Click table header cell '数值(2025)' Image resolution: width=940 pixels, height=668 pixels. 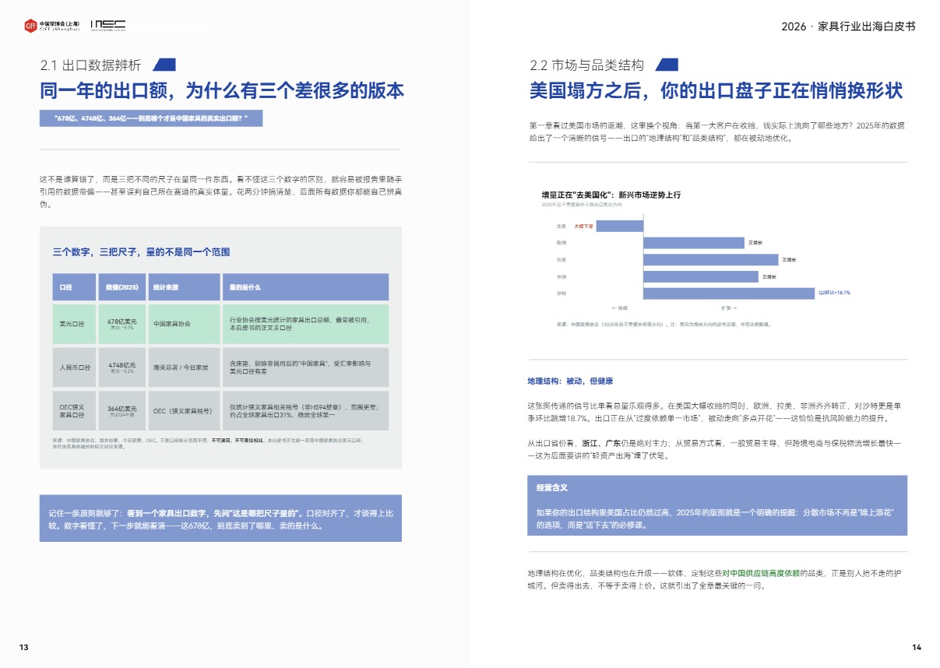(x=121, y=287)
